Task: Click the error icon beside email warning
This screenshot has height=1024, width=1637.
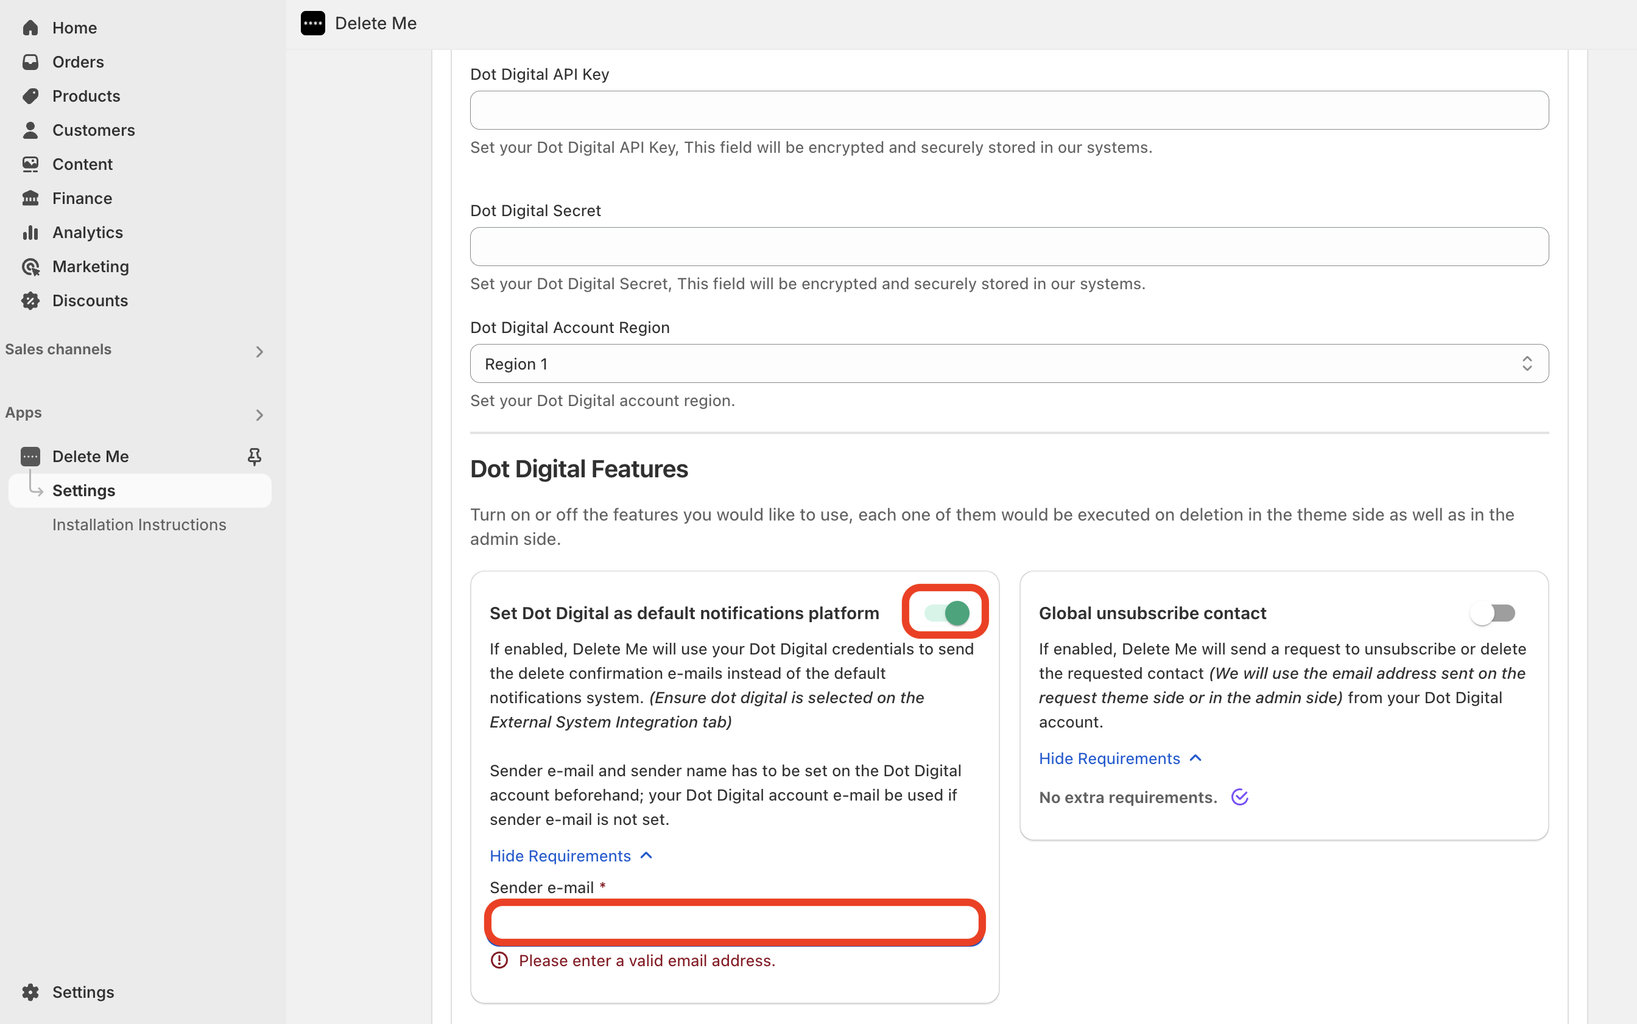Action: (499, 960)
